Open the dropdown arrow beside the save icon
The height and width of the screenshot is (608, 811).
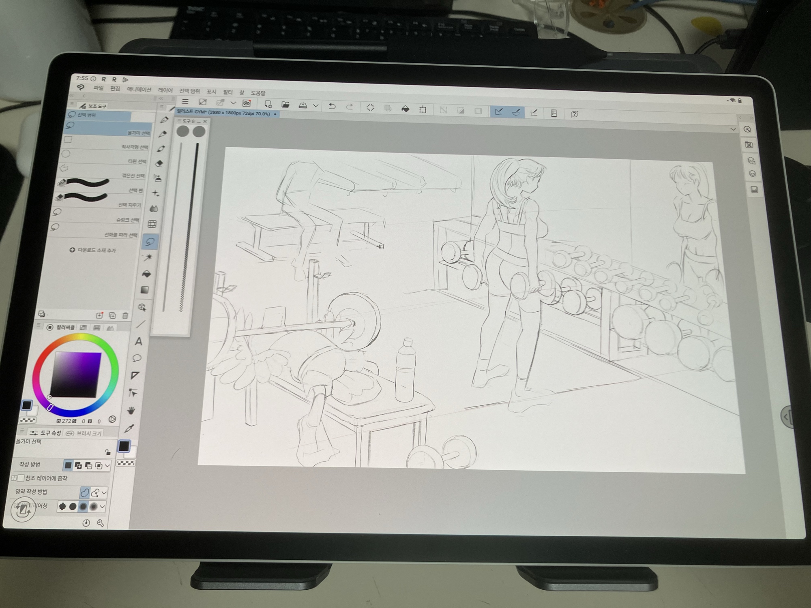click(x=315, y=106)
